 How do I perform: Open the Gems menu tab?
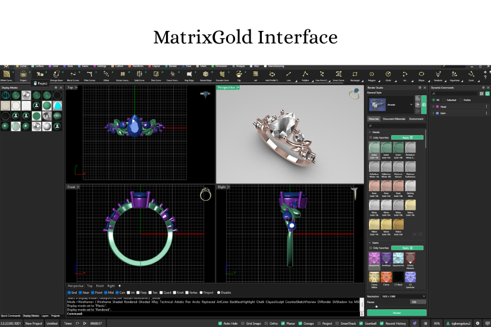[x=83, y=67]
